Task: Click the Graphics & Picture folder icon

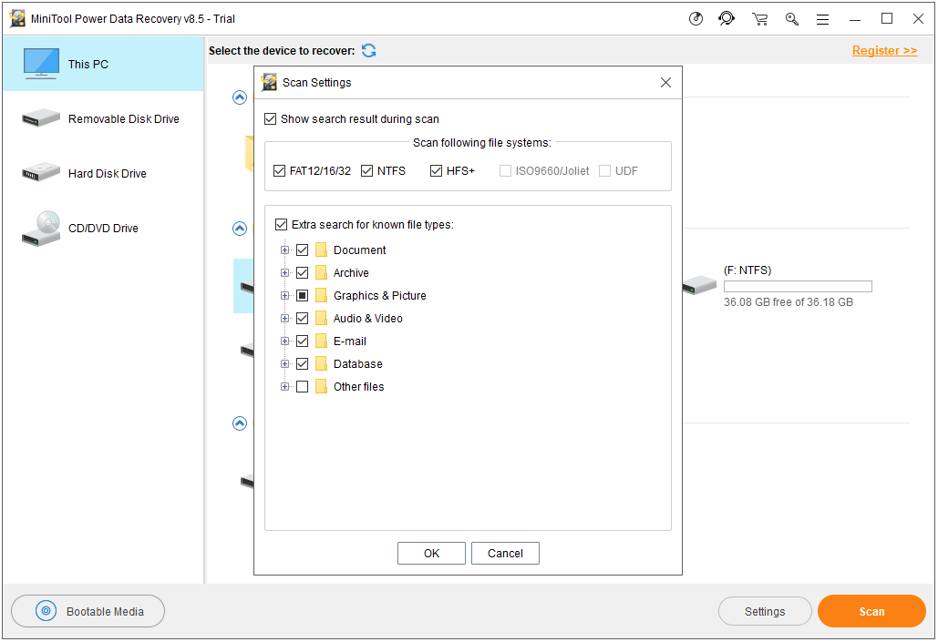Action: [321, 295]
